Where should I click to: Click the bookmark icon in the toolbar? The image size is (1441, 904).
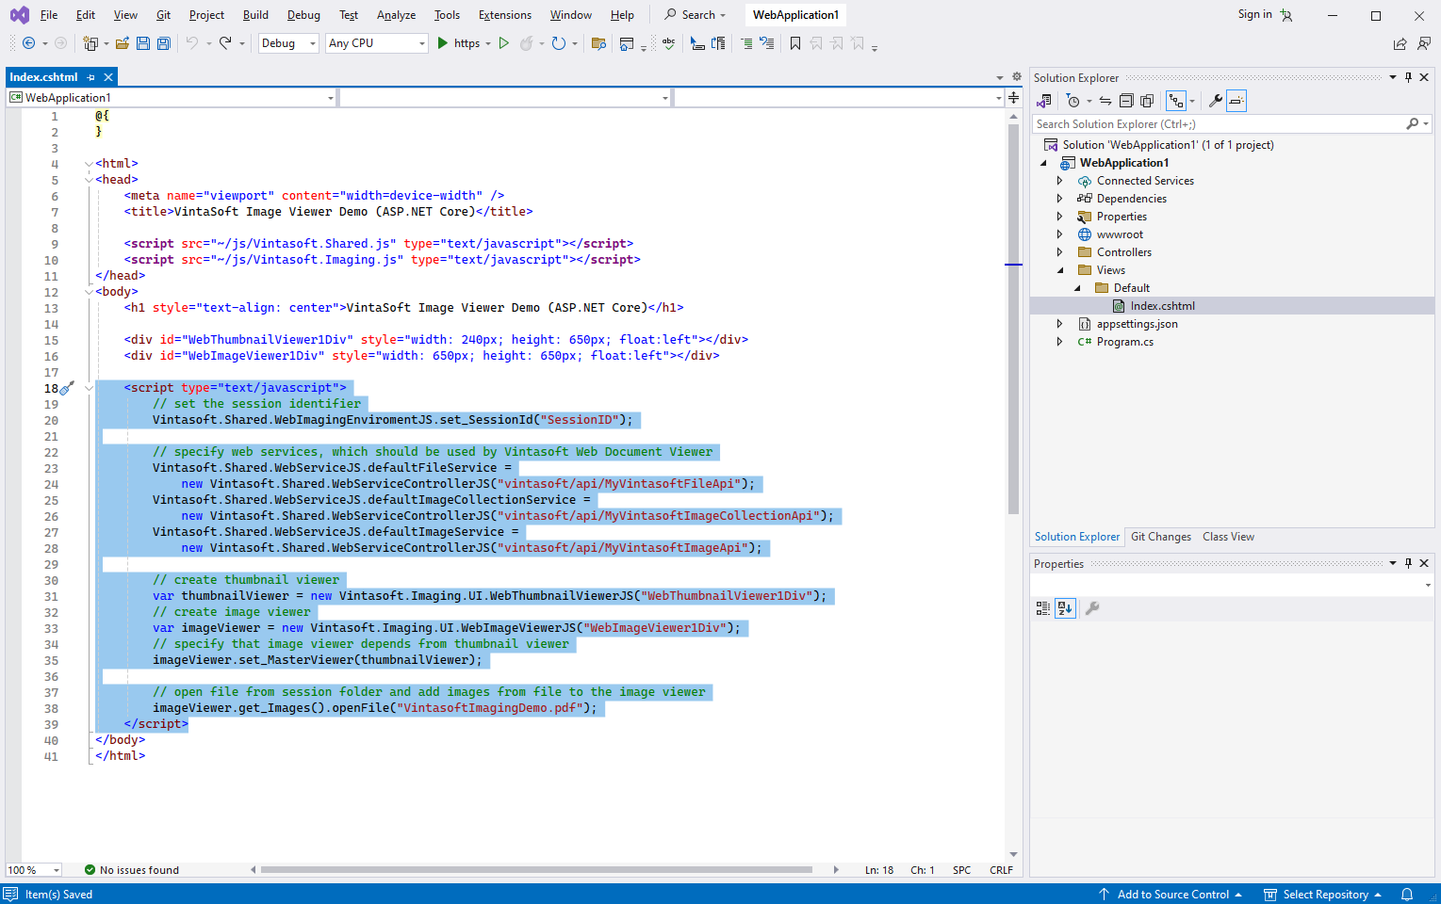795,43
